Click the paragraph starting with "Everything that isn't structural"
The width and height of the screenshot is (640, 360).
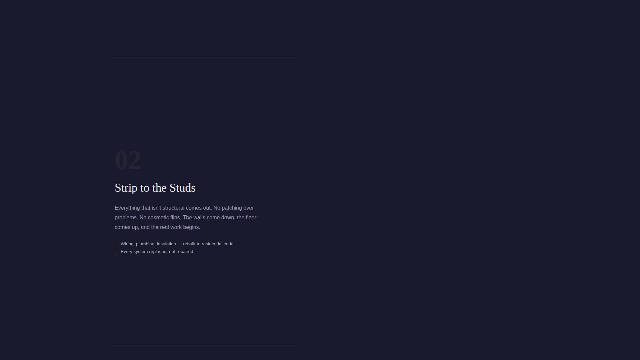click(185, 217)
